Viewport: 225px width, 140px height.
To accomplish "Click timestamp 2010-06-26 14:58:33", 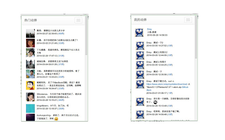I will click(157, 35).
